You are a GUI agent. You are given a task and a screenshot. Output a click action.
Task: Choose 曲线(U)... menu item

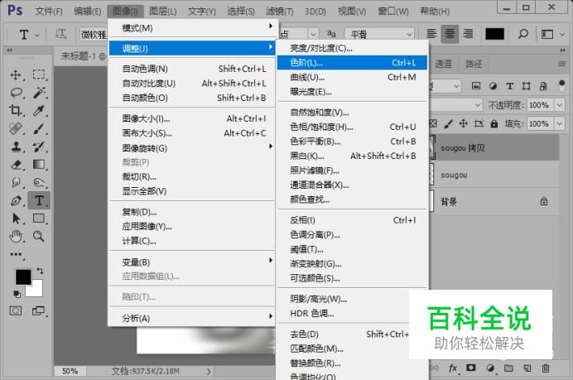[352, 77]
